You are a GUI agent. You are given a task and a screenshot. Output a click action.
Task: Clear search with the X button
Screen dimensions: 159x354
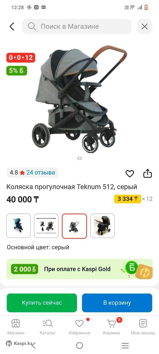click(x=145, y=27)
